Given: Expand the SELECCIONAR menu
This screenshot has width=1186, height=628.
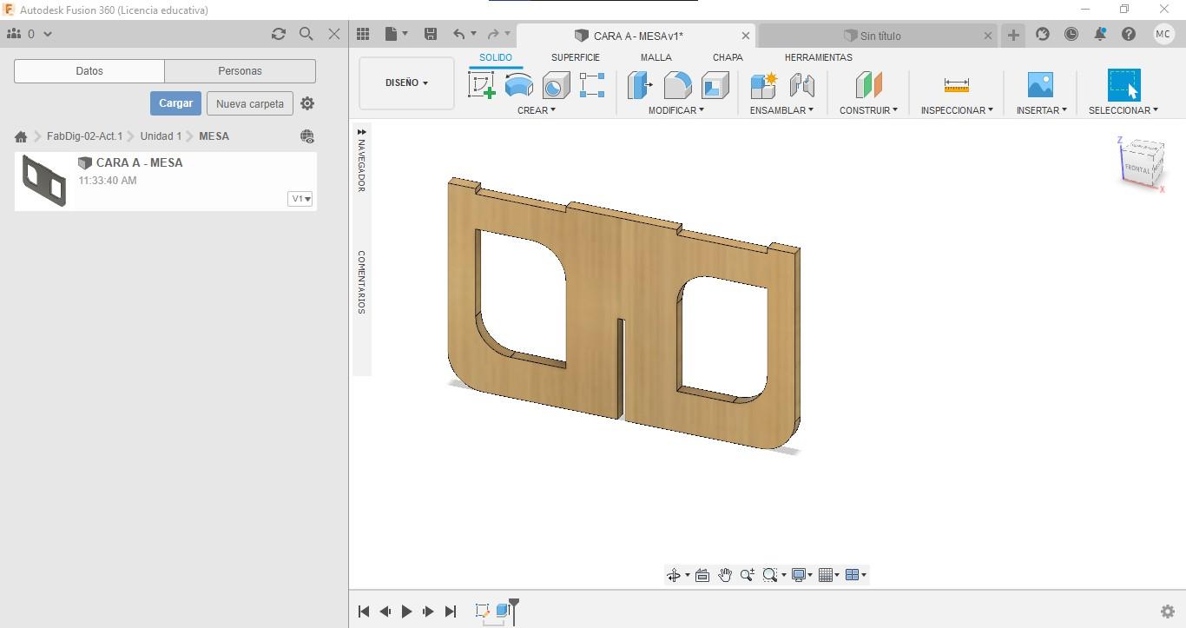Looking at the screenshot, I should click(x=1123, y=110).
